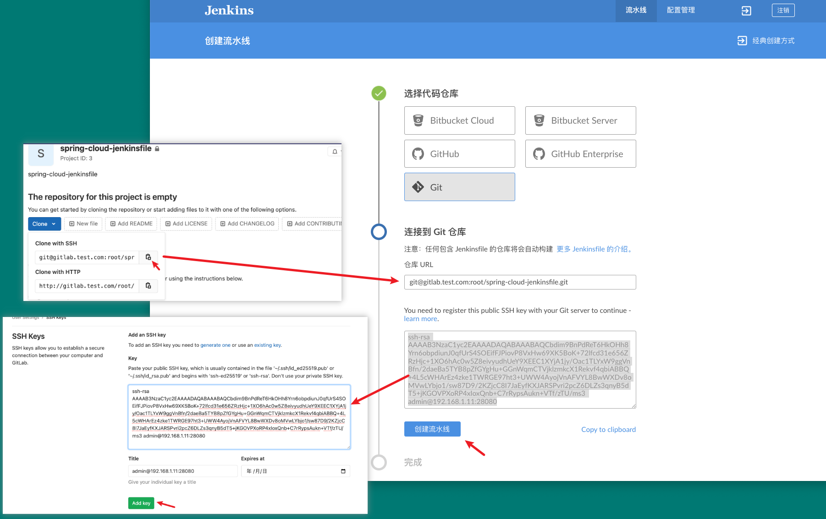The image size is (826, 519).
Task: Click the Title input field
Action: click(x=182, y=471)
